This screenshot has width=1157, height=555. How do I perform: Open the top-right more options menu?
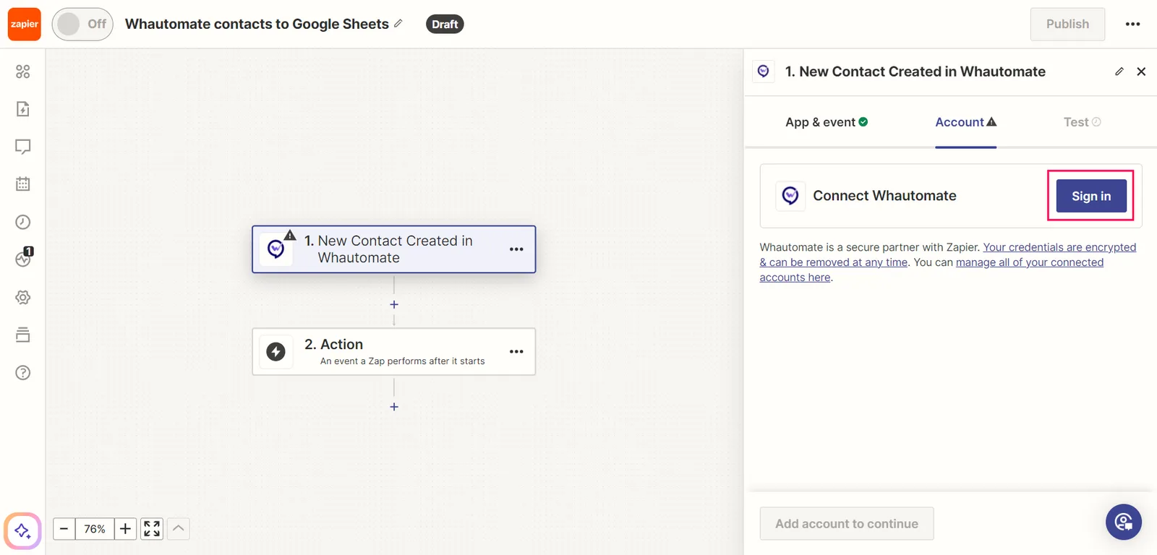(x=1132, y=24)
